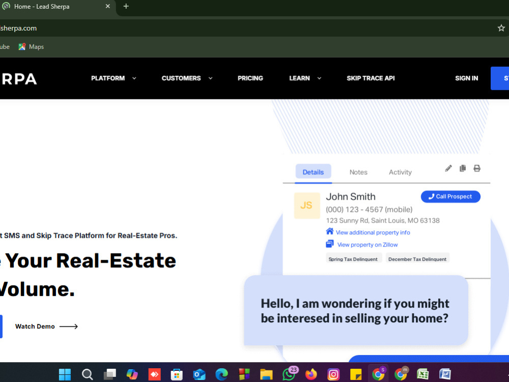The width and height of the screenshot is (509, 382).
Task: Expand the PLATFORM menu chevron
Action: [x=134, y=78]
